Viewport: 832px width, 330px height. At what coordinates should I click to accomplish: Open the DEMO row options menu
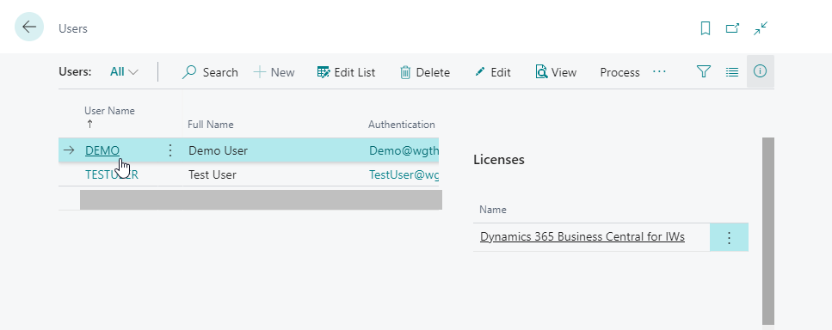[x=170, y=150]
